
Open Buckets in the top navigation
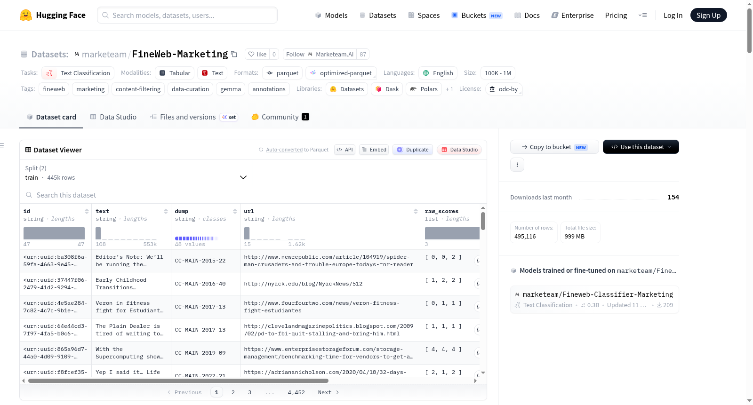(476, 15)
